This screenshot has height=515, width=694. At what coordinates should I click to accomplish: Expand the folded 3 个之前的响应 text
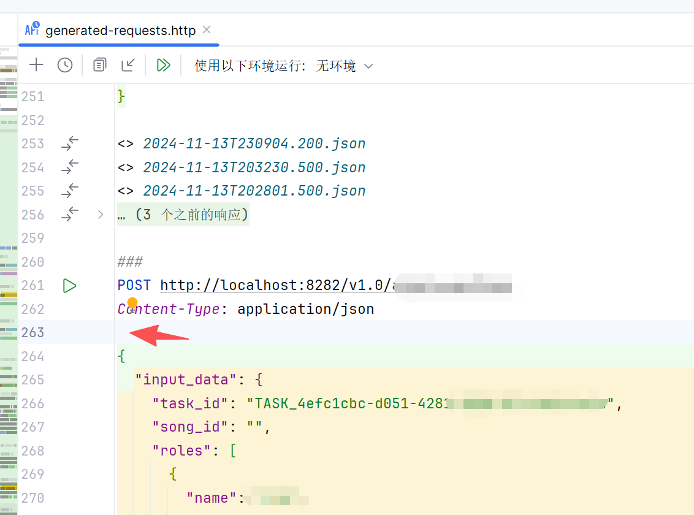tap(183, 215)
